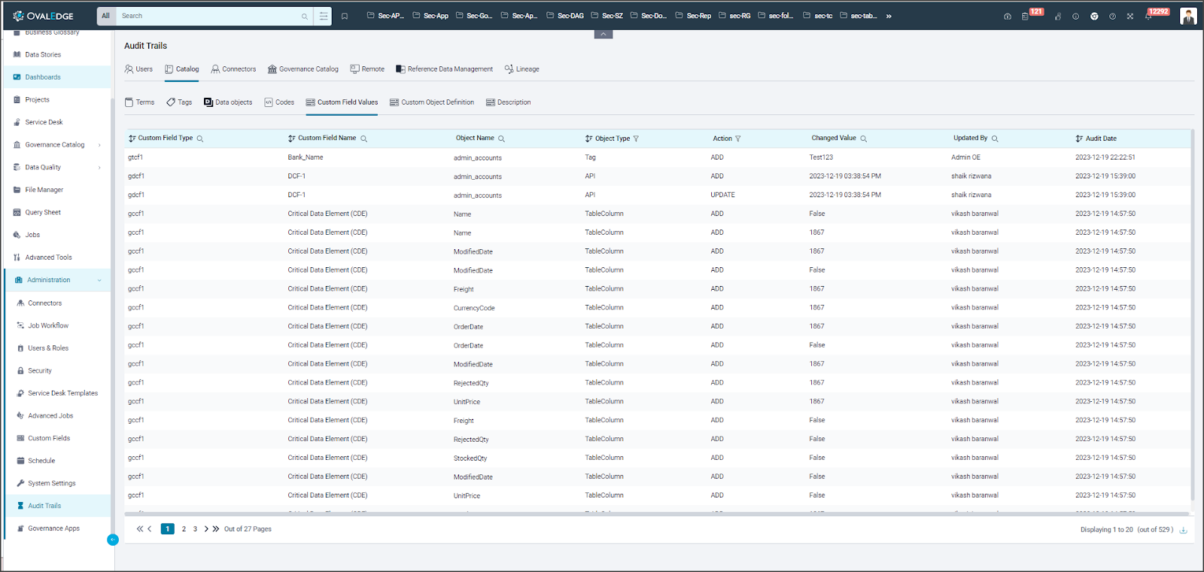Go to page 2
This screenshot has height=572, width=1204.
(x=184, y=529)
